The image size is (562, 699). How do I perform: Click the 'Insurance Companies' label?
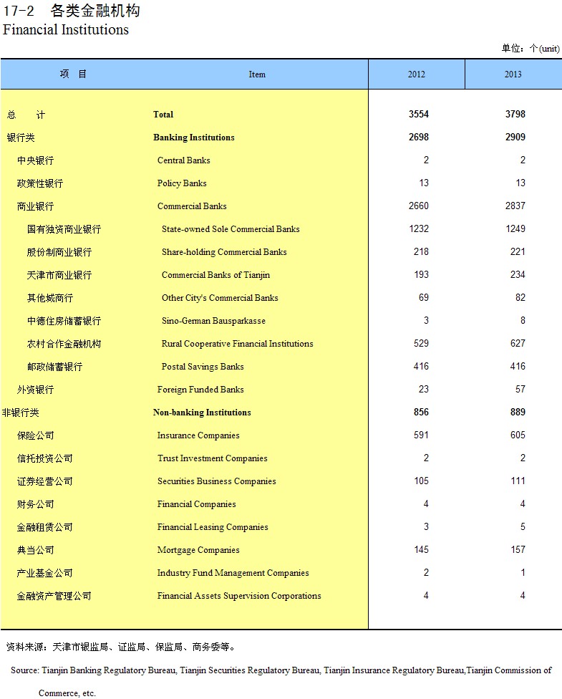point(198,435)
